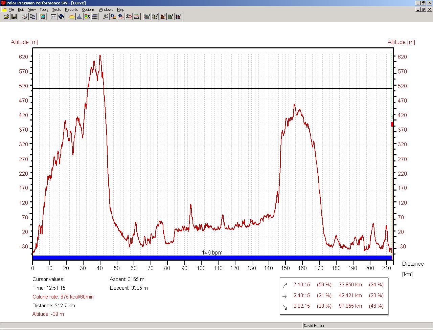
Task: Click the floppy disk save icon
Action: point(14,16)
